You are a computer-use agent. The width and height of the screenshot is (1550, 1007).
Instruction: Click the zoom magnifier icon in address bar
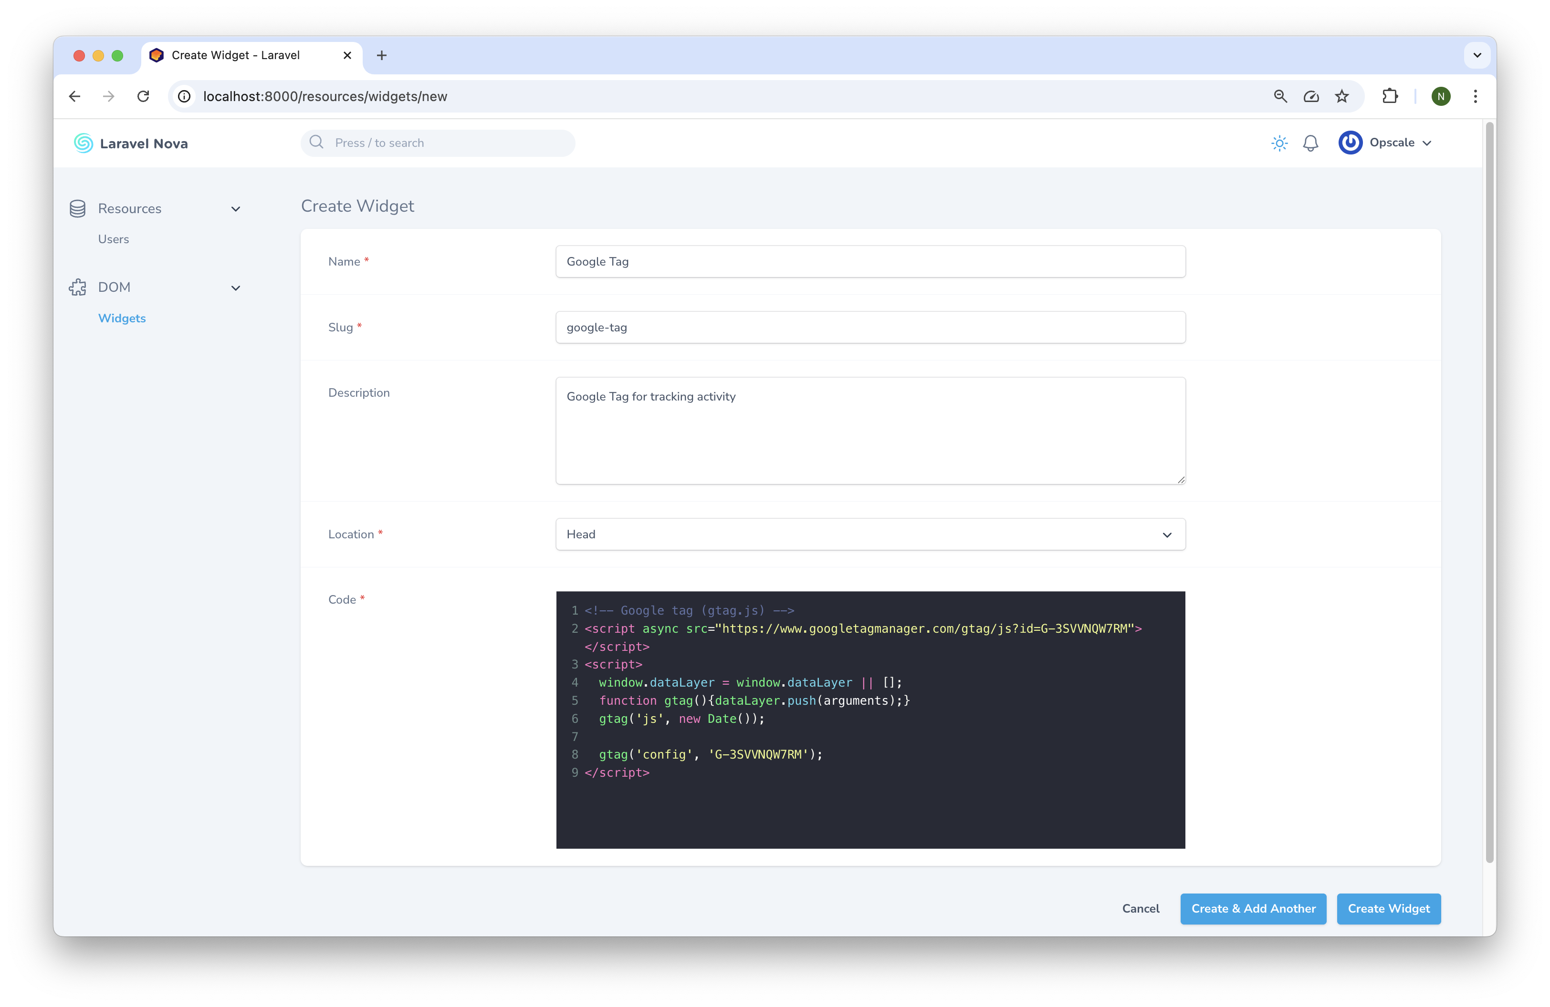[1280, 96]
